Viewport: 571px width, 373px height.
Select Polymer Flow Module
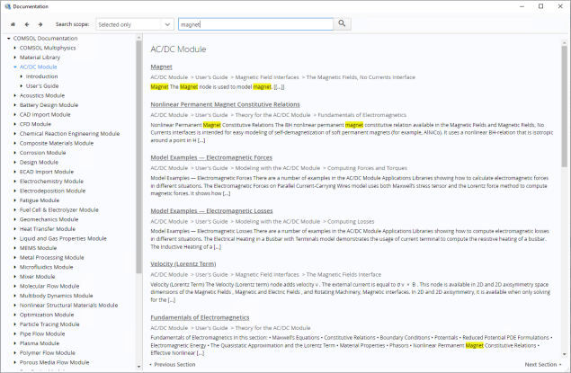click(48, 352)
